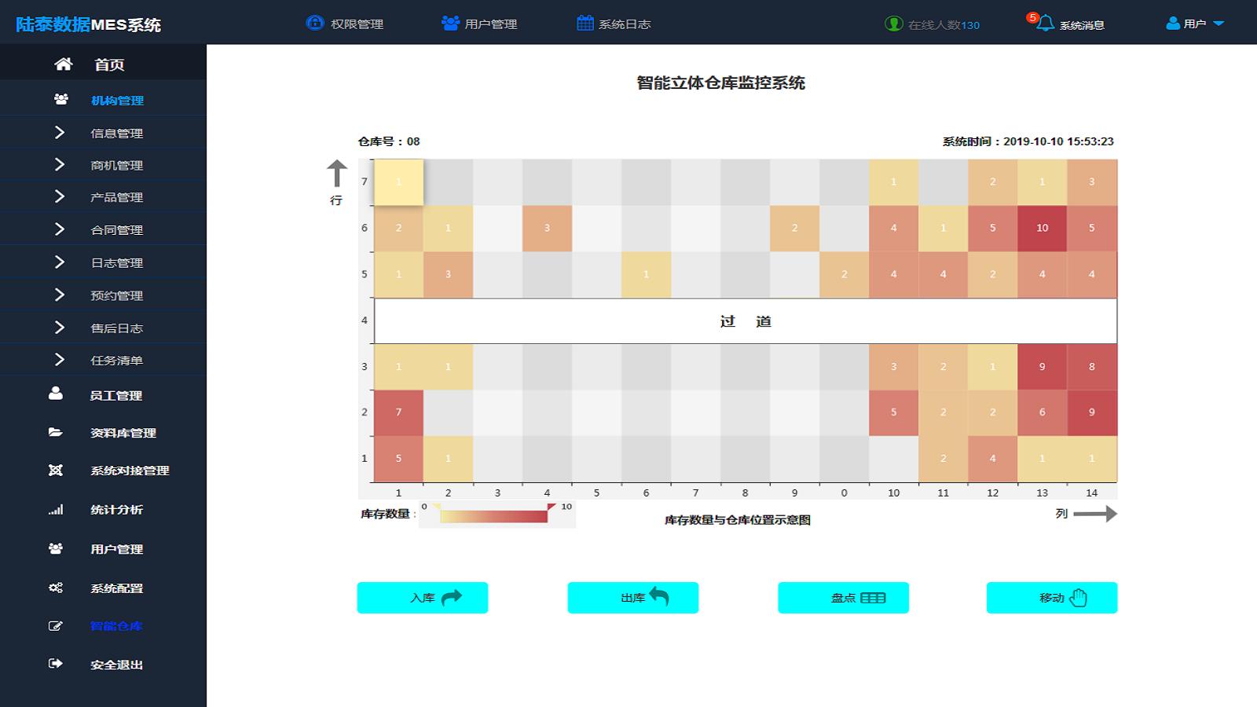Click 在线人数130 text
This screenshot has width=1257, height=707.
pyautogui.click(x=944, y=25)
